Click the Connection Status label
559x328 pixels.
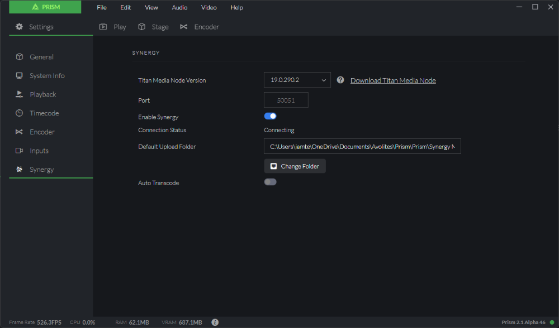pos(162,130)
